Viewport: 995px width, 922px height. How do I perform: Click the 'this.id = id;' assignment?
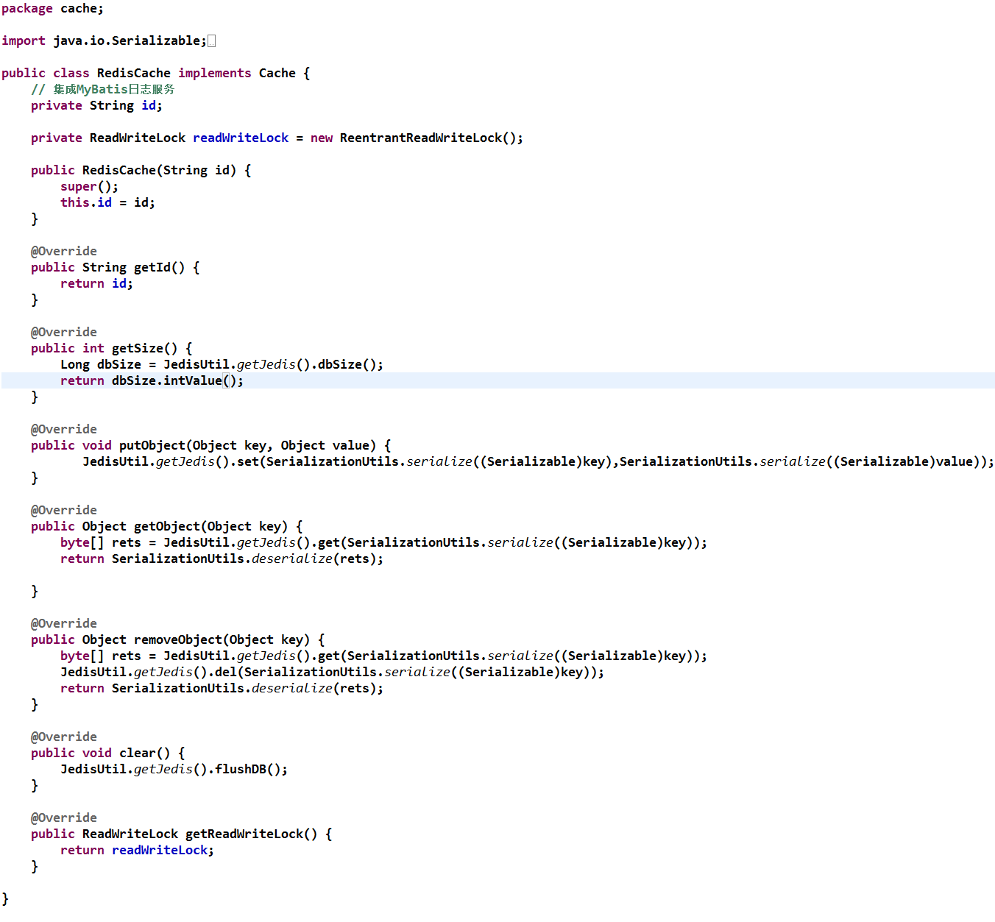coord(107,203)
